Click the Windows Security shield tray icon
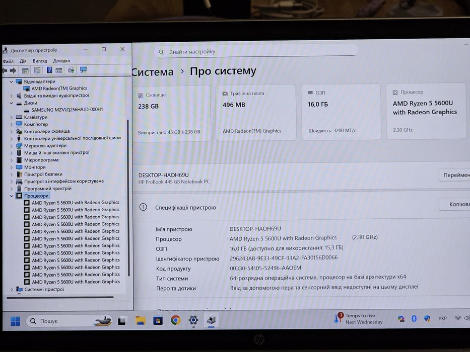The width and height of the screenshot is (470, 352). point(427,318)
